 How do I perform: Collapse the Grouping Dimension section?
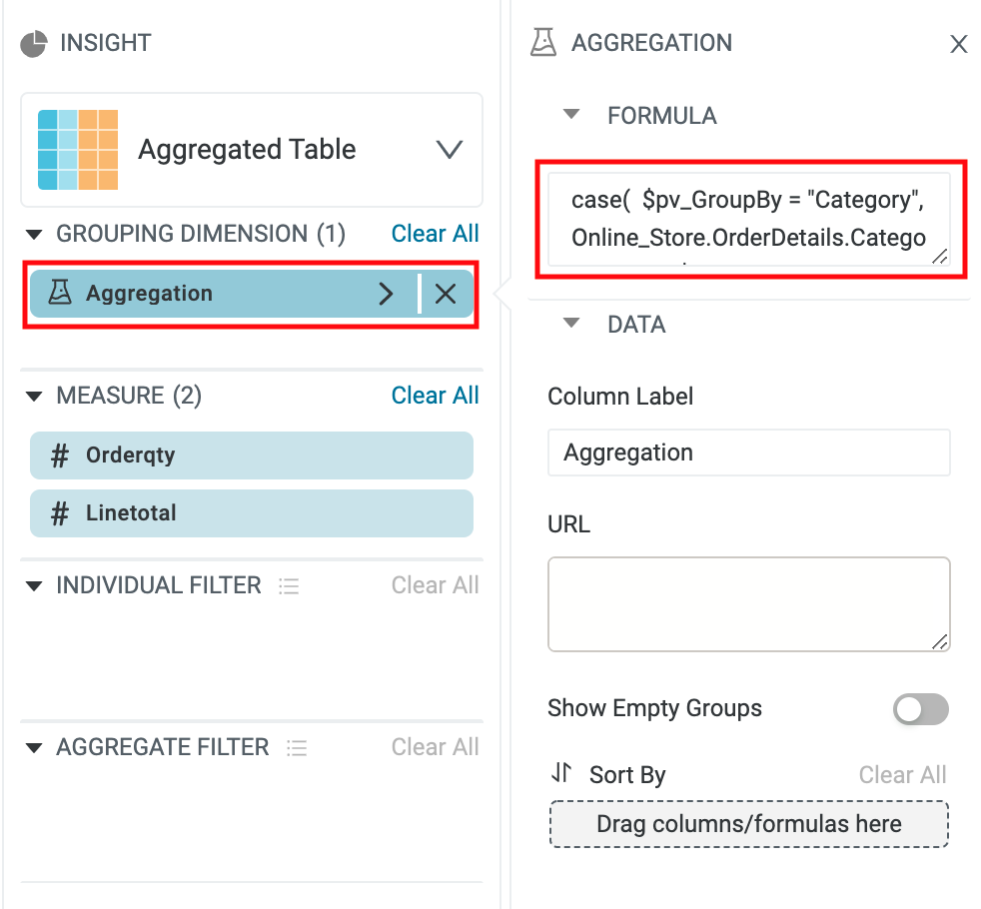(x=34, y=235)
